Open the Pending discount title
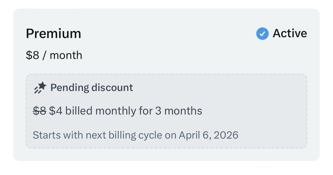Image resolution: width=333 pixels, height=175 pixels. [x=92, y=88]
